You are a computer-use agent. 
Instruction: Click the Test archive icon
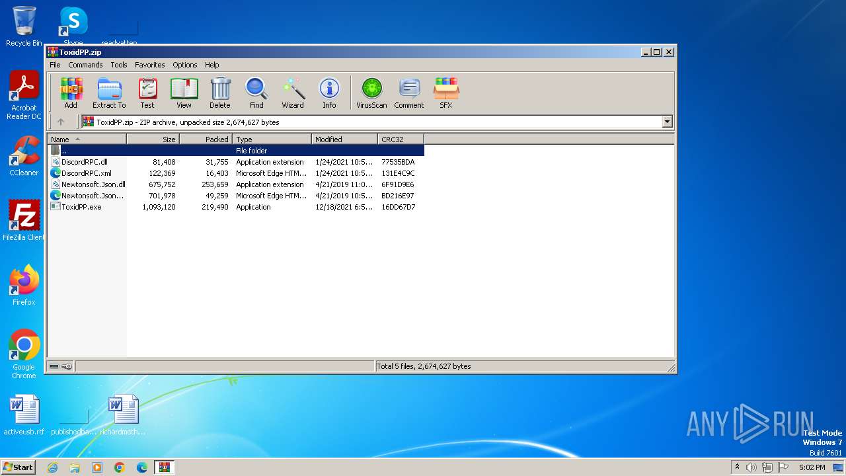(147, 93)
